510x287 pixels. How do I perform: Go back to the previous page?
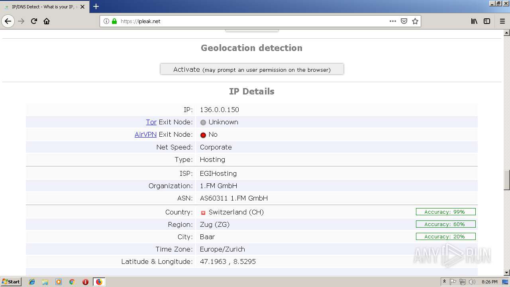tap(8, 21)
